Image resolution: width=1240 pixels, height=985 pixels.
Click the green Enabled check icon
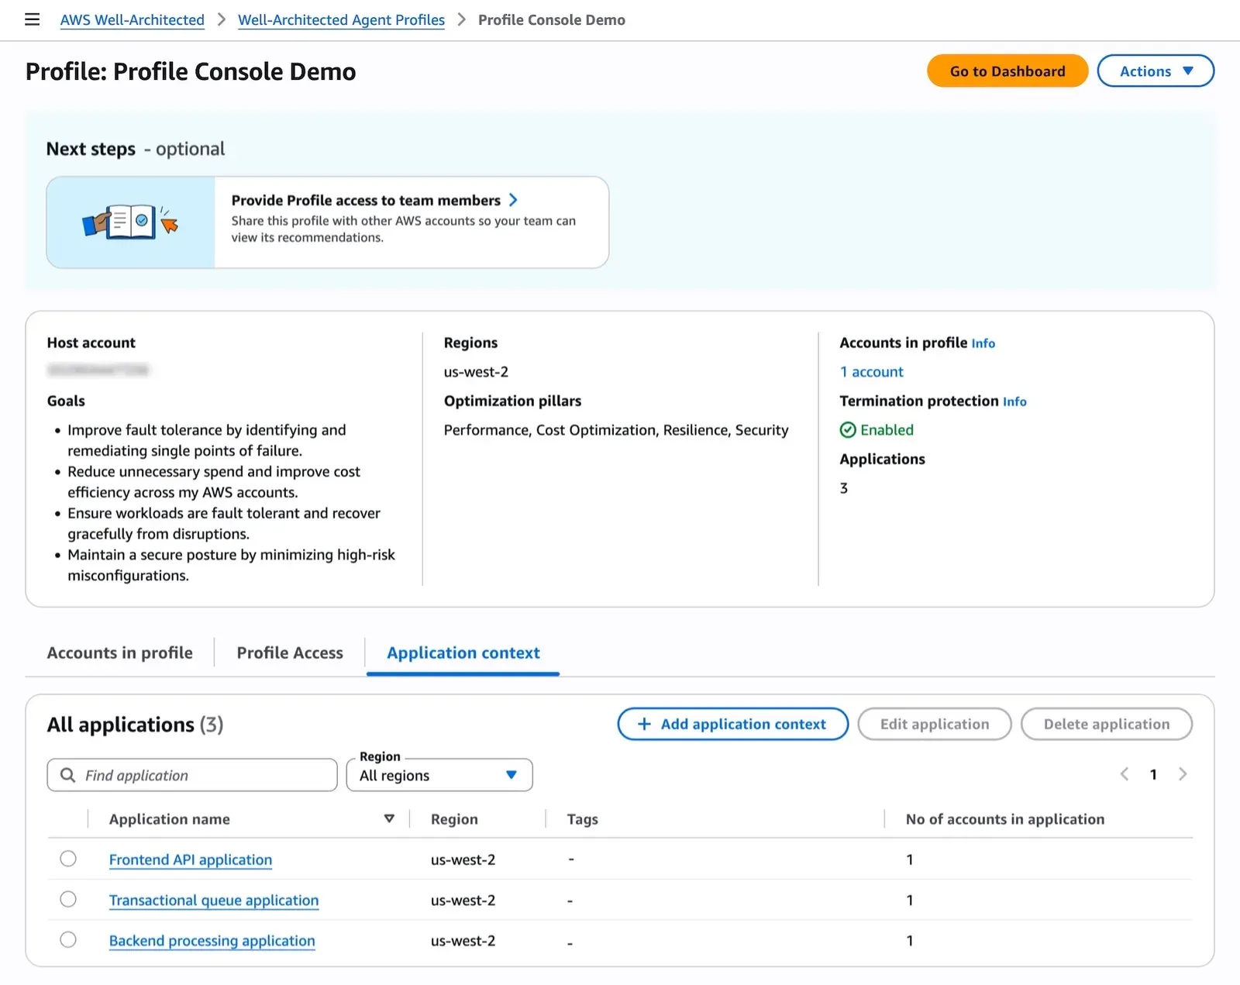tap(848, 430)
